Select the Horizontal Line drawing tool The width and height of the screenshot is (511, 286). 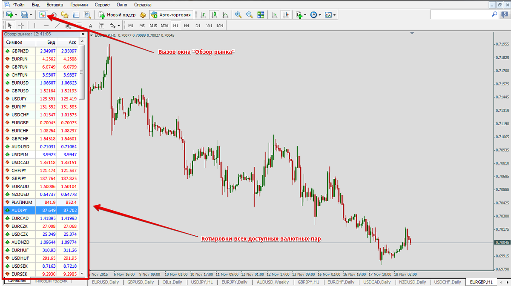point(46,26)
